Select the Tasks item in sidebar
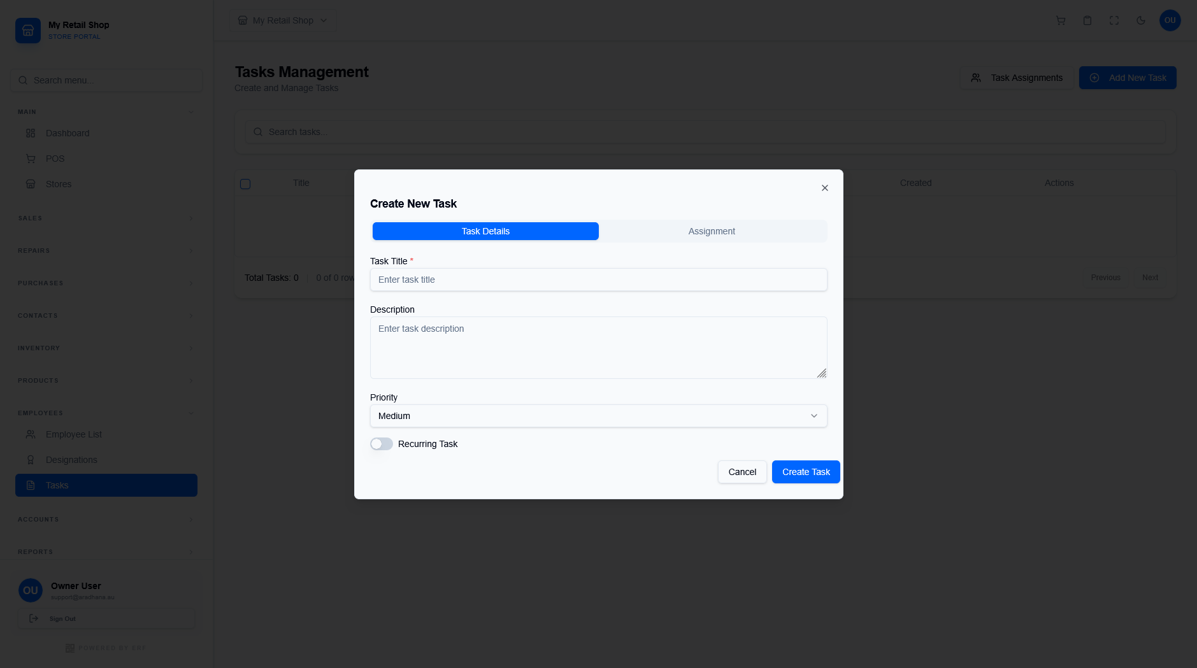The image size is (1197, 668). 57,485
